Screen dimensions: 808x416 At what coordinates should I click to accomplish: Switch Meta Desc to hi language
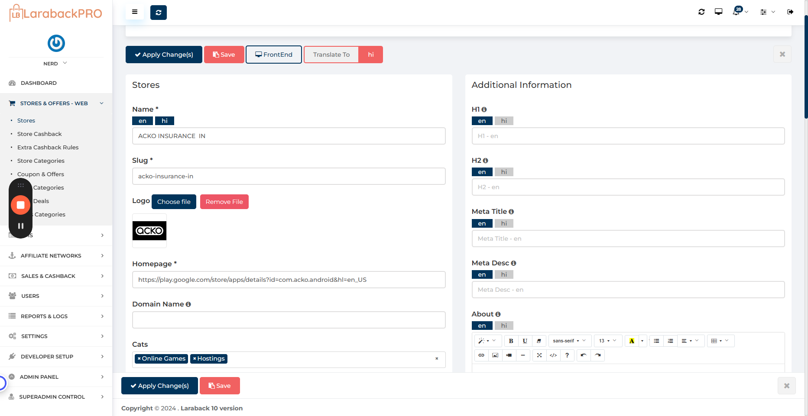click(504, 274)
